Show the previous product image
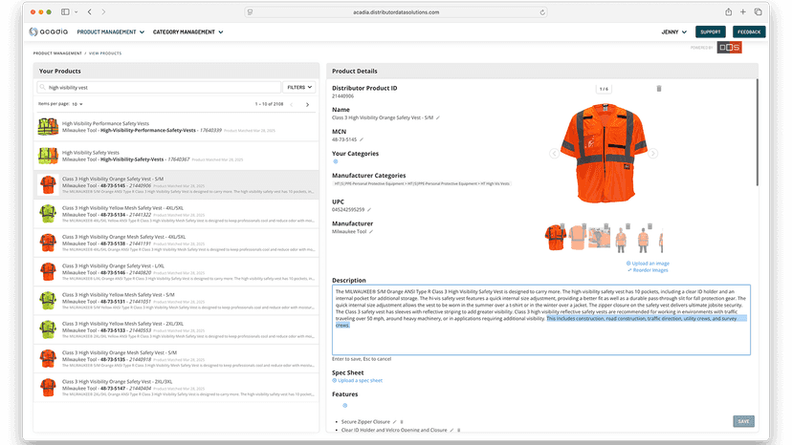The height and width of the screenshot is (445, 792). 554,154
